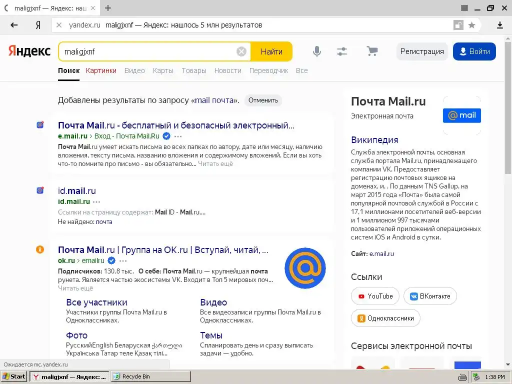This screenshot has width=512, height=384.
Task: Expand ok.ru snippet via Читать ещё
Action: 75,288
